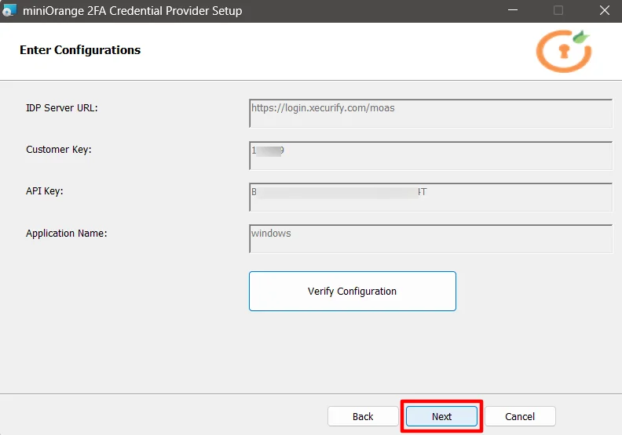This screenshot has height=435, width=622.
Task: Edit the Application Name field
Action: pyautogui.click(x=431, y=239)
